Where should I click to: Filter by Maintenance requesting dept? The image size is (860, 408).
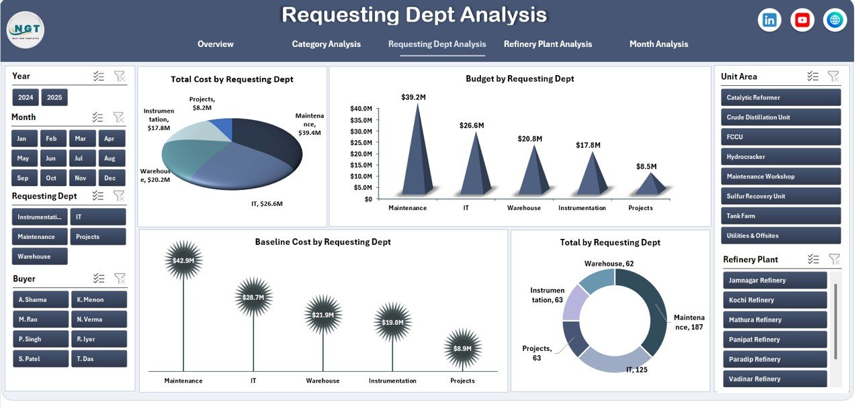click(x=40, y=237)
